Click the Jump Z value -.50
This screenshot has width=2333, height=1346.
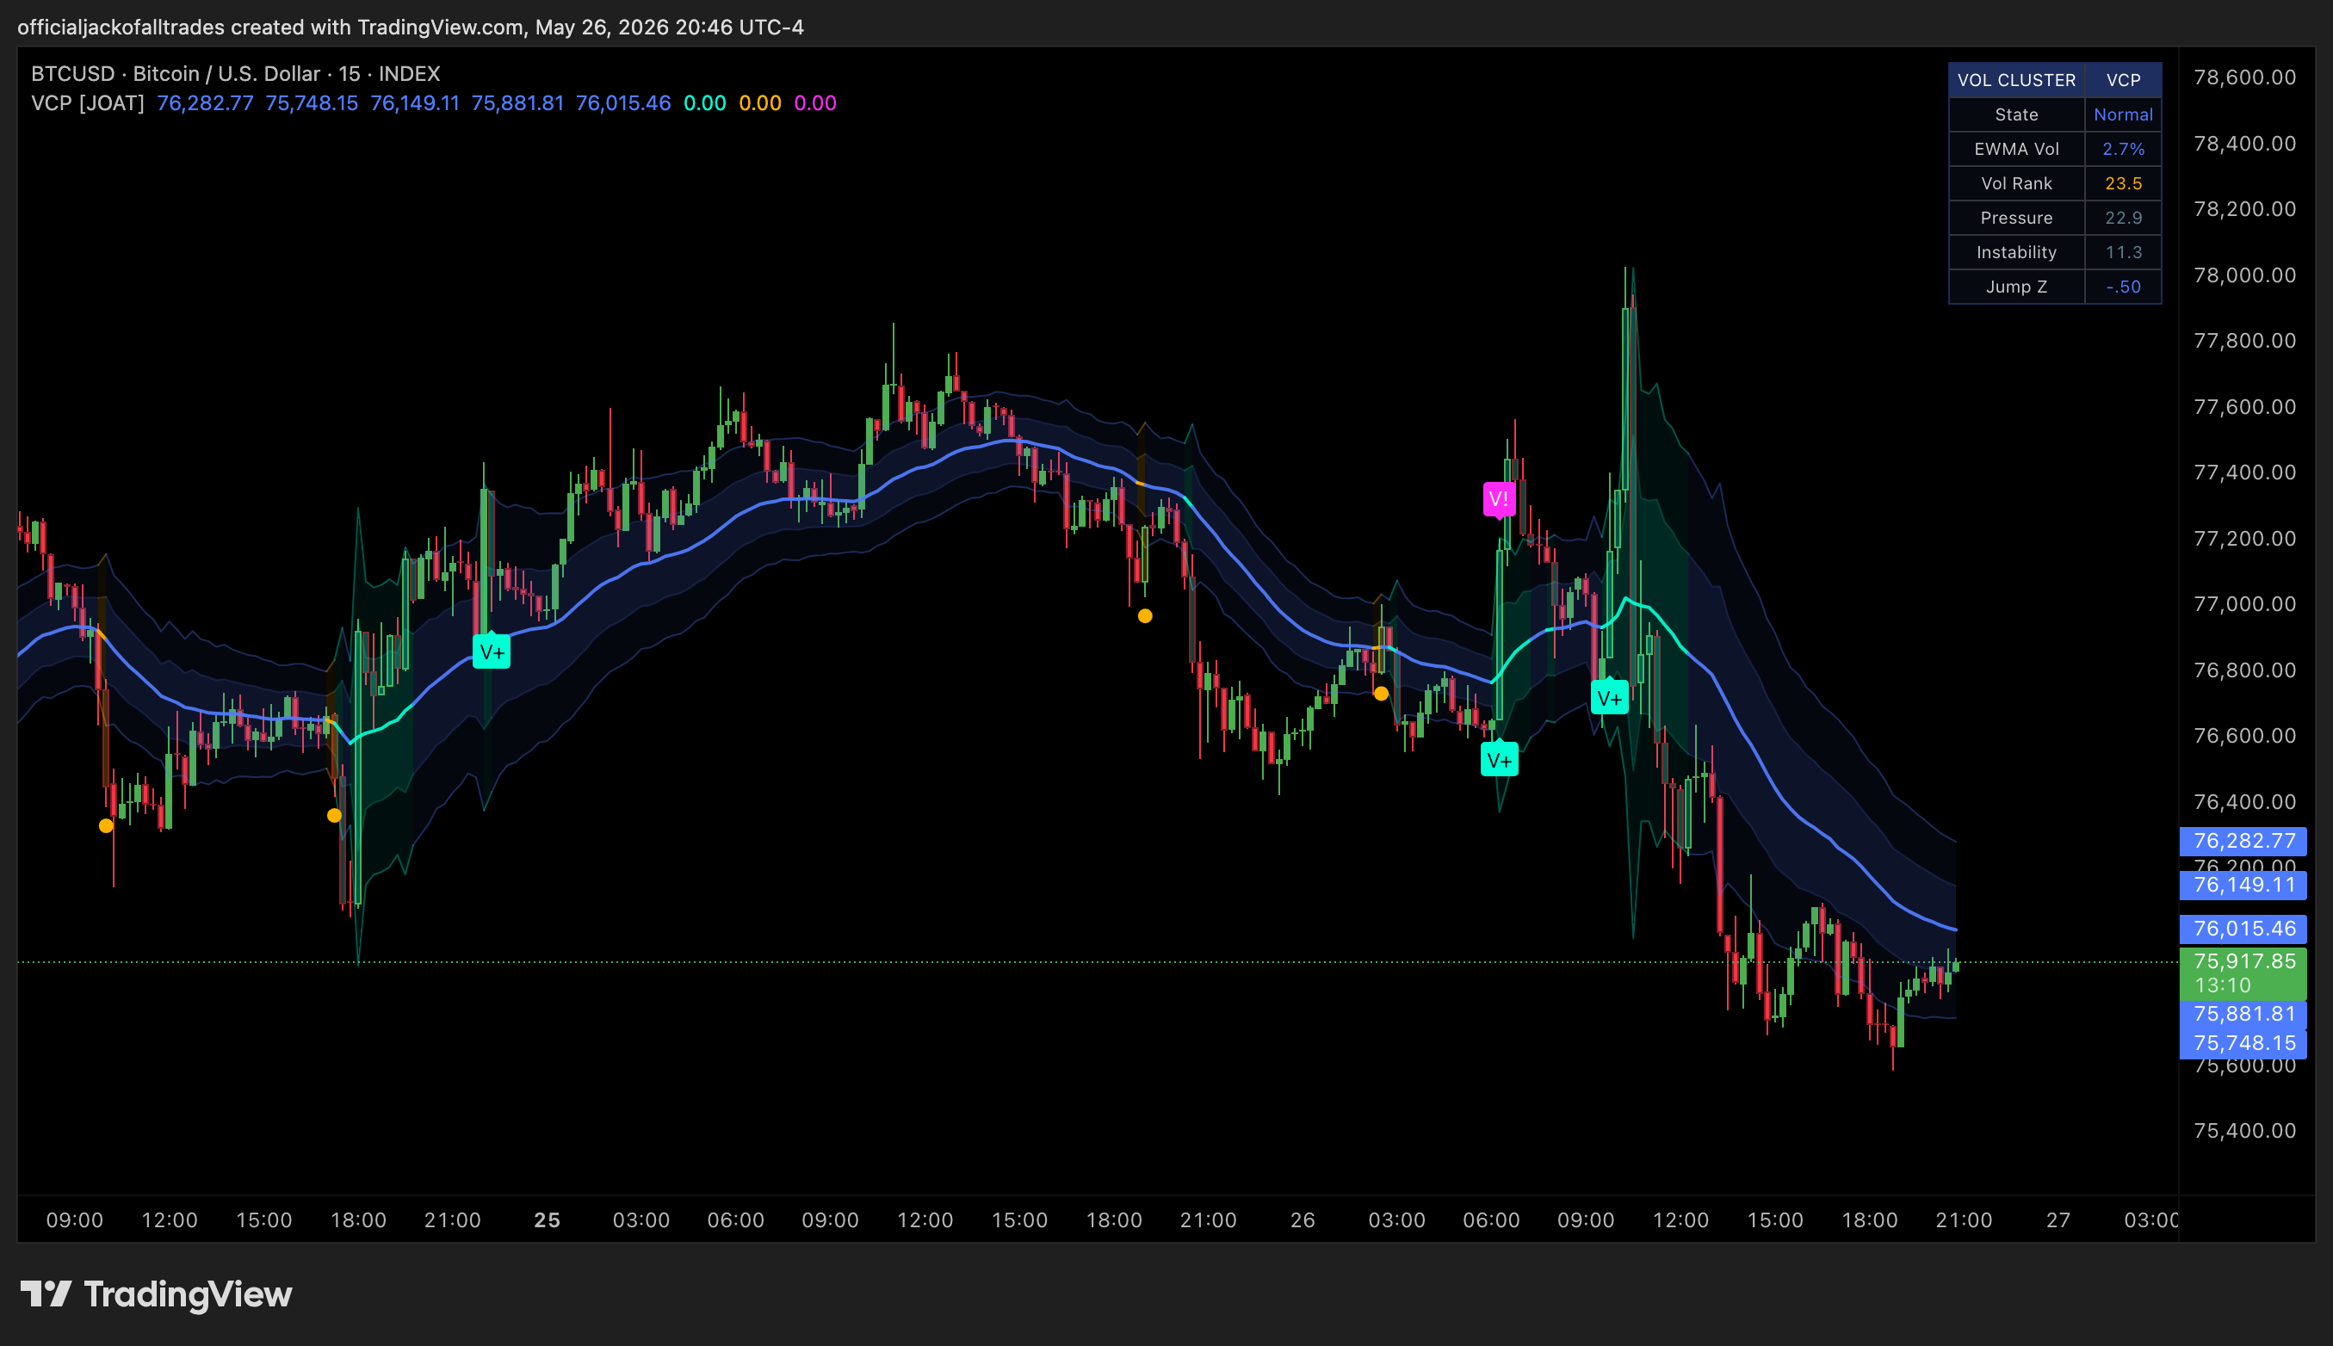click(2123, 287)
